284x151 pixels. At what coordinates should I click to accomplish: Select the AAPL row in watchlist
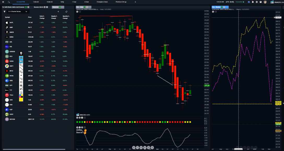pyautogui.click(x=38, y=23)
